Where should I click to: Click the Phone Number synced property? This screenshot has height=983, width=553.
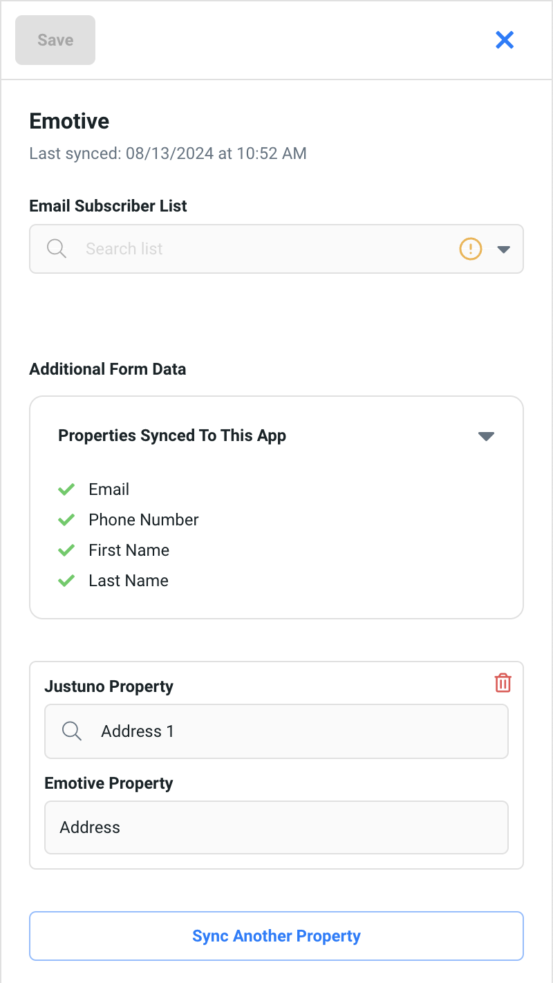144,520
